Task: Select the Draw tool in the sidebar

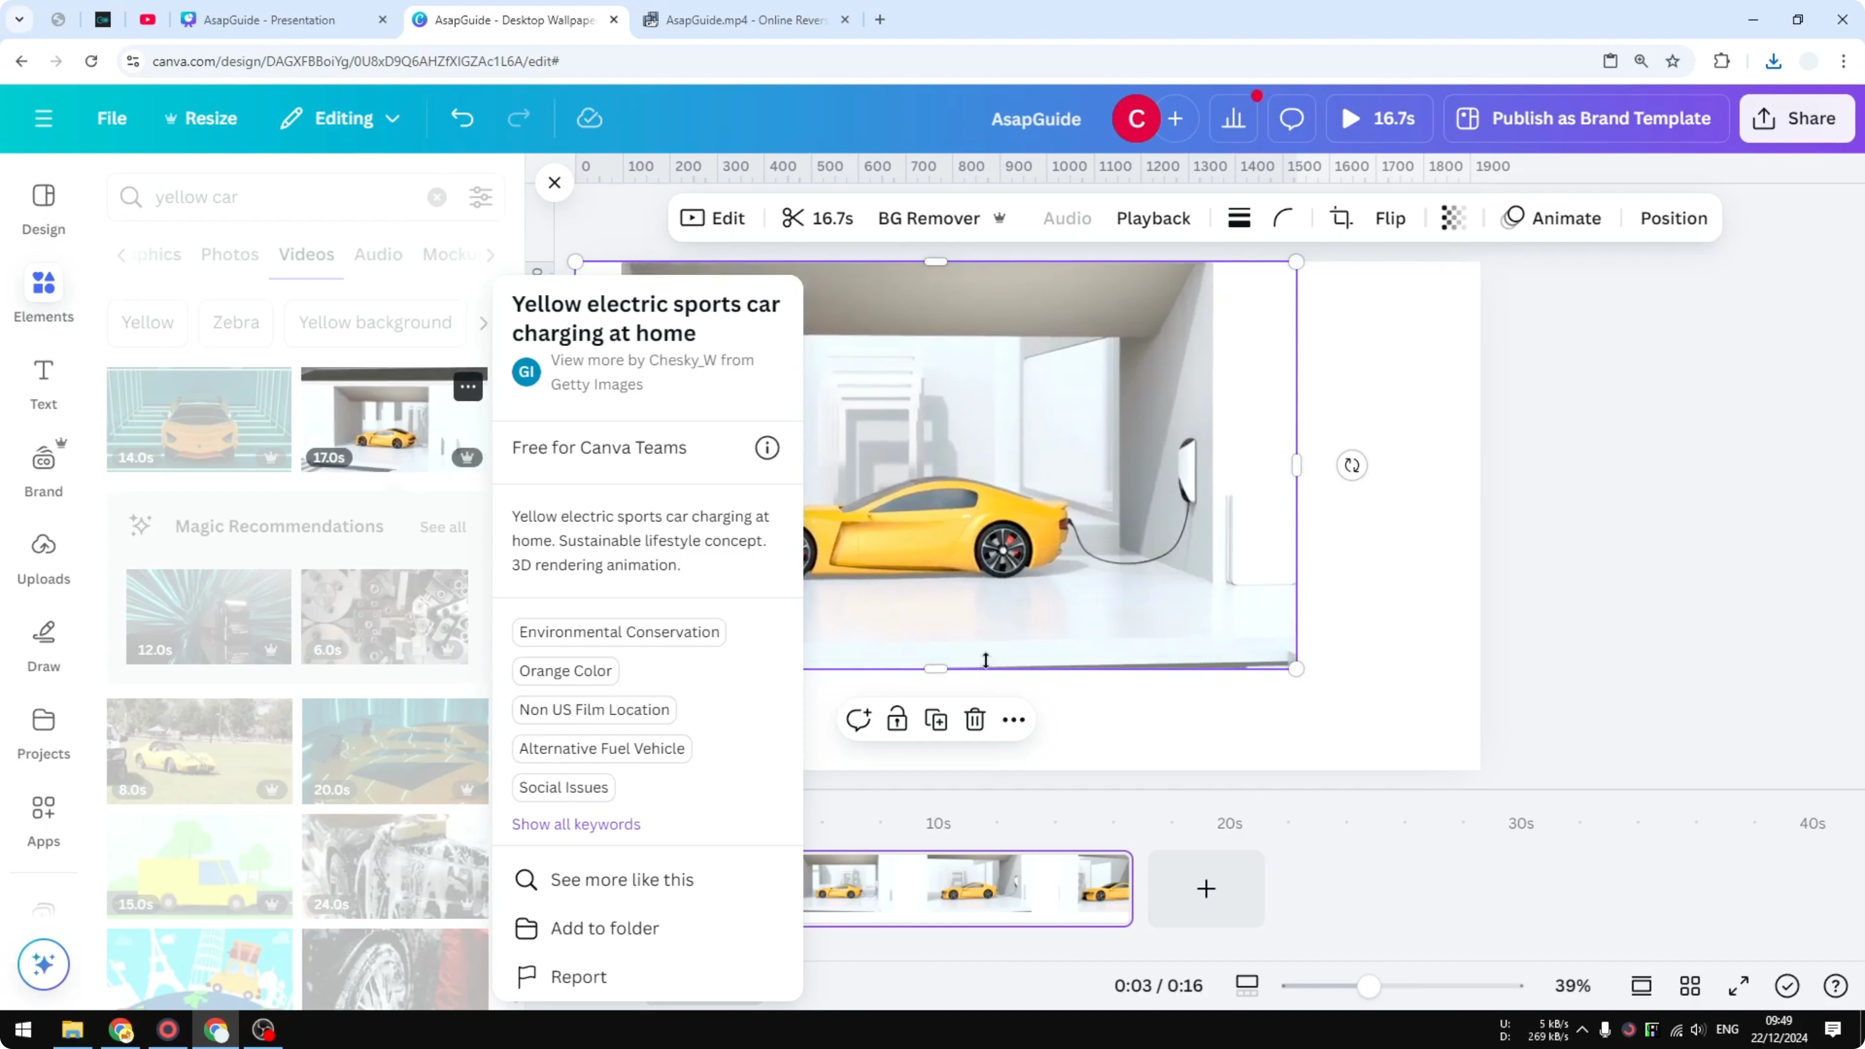Action: tap(43, 644)
